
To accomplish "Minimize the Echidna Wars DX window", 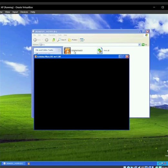I will point(120,57).
